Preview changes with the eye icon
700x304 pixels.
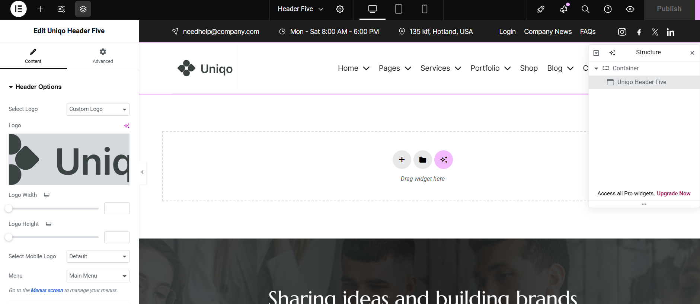tap(630, 9)
